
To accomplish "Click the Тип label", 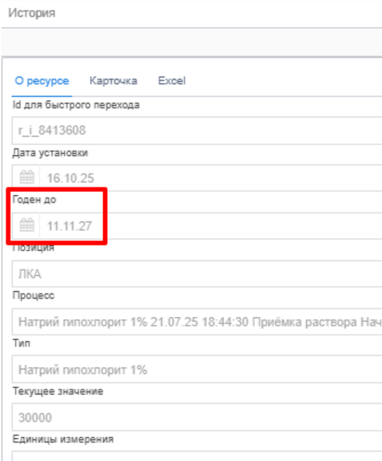I will (21, 343).
